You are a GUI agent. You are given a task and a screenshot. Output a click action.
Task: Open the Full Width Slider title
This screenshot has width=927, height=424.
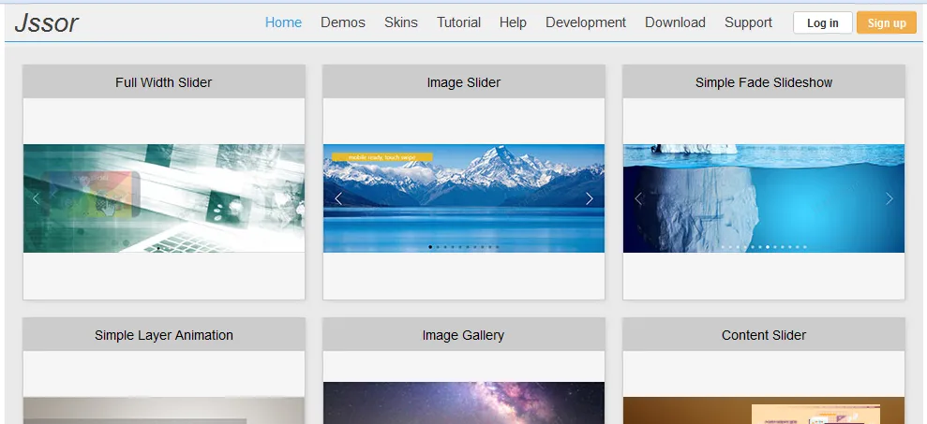164,82
